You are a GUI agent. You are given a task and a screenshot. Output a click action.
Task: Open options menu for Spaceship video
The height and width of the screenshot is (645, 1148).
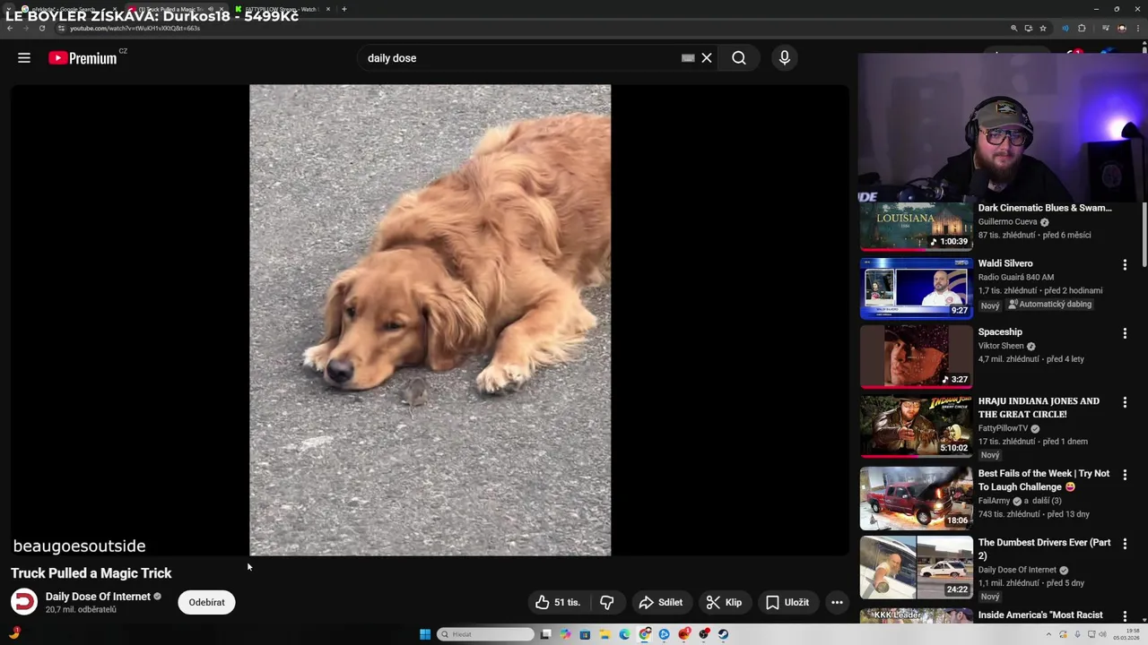tap(1125, 333)
